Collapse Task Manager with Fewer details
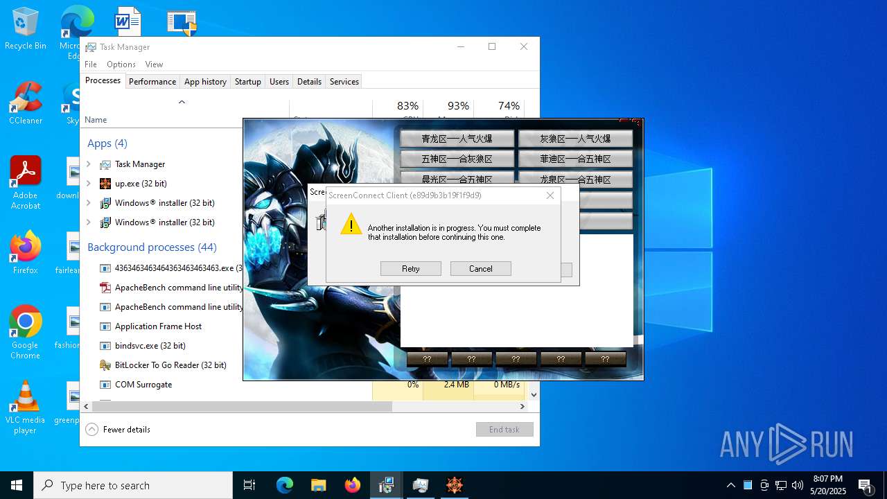The width and height of the screenshot is (887, 499). coord(118,430)
